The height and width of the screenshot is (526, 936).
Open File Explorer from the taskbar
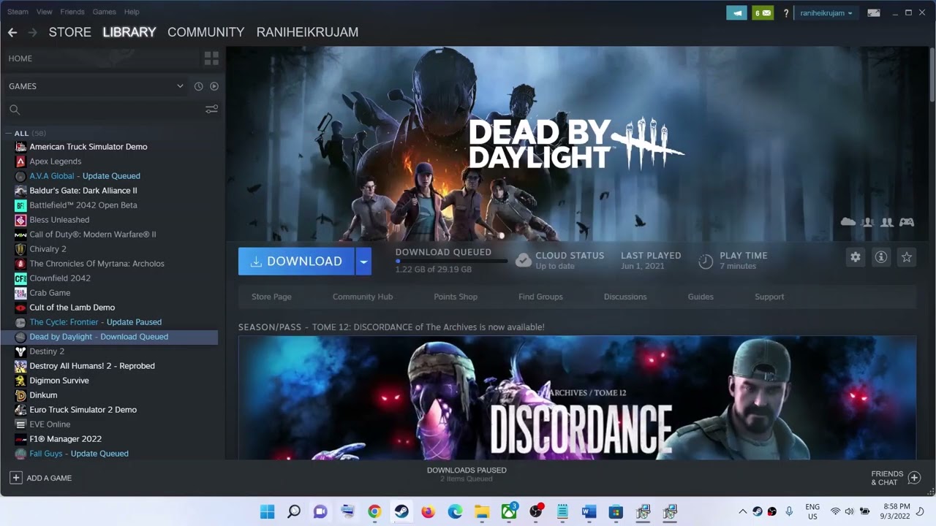(x=482, y=511)
